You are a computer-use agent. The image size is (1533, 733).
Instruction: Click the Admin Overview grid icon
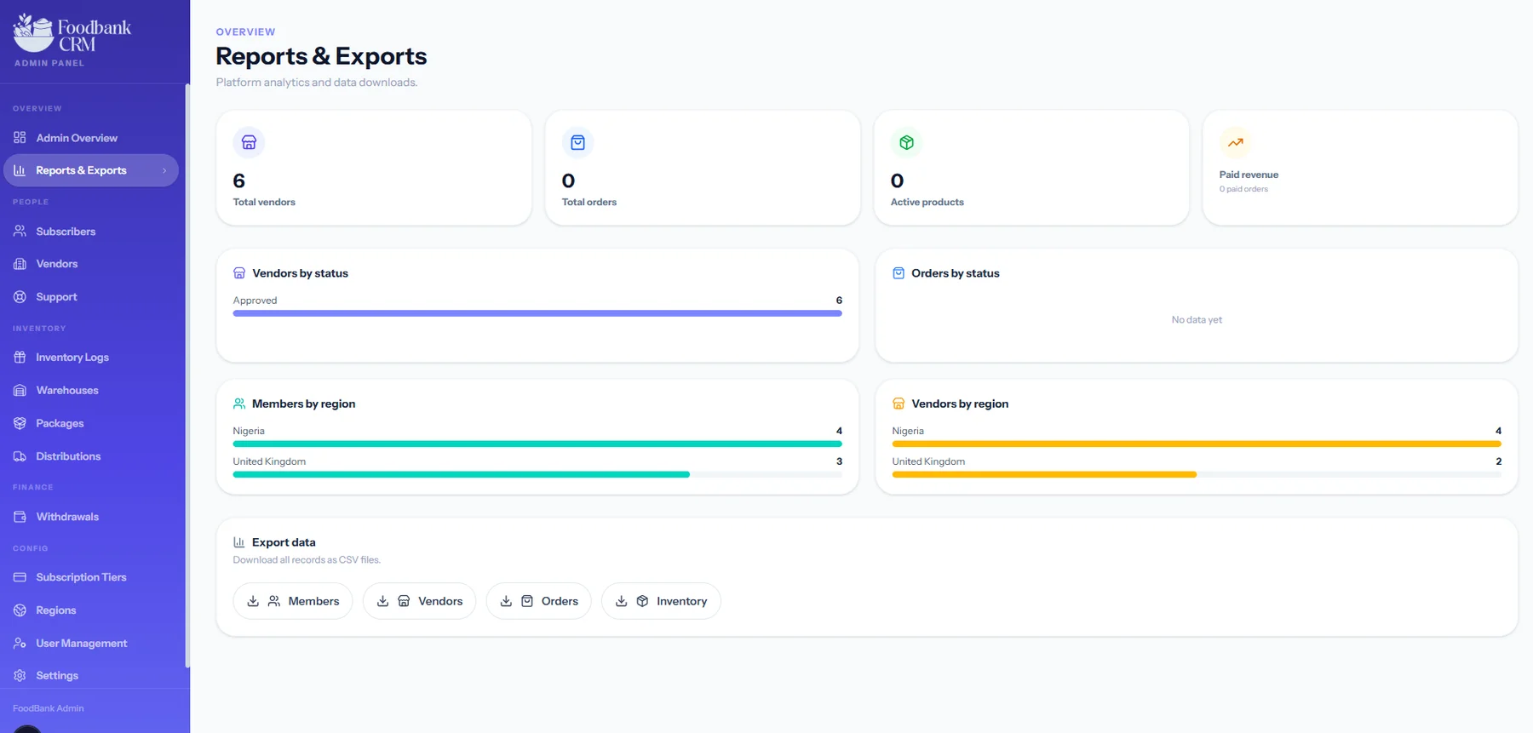[20, 137]
